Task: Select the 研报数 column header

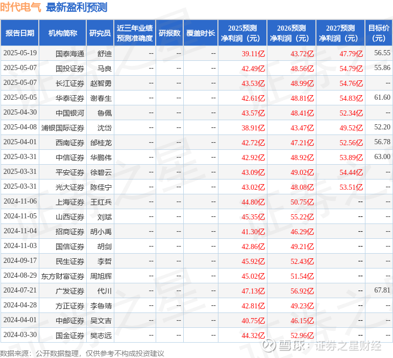Action: [169, 33]
